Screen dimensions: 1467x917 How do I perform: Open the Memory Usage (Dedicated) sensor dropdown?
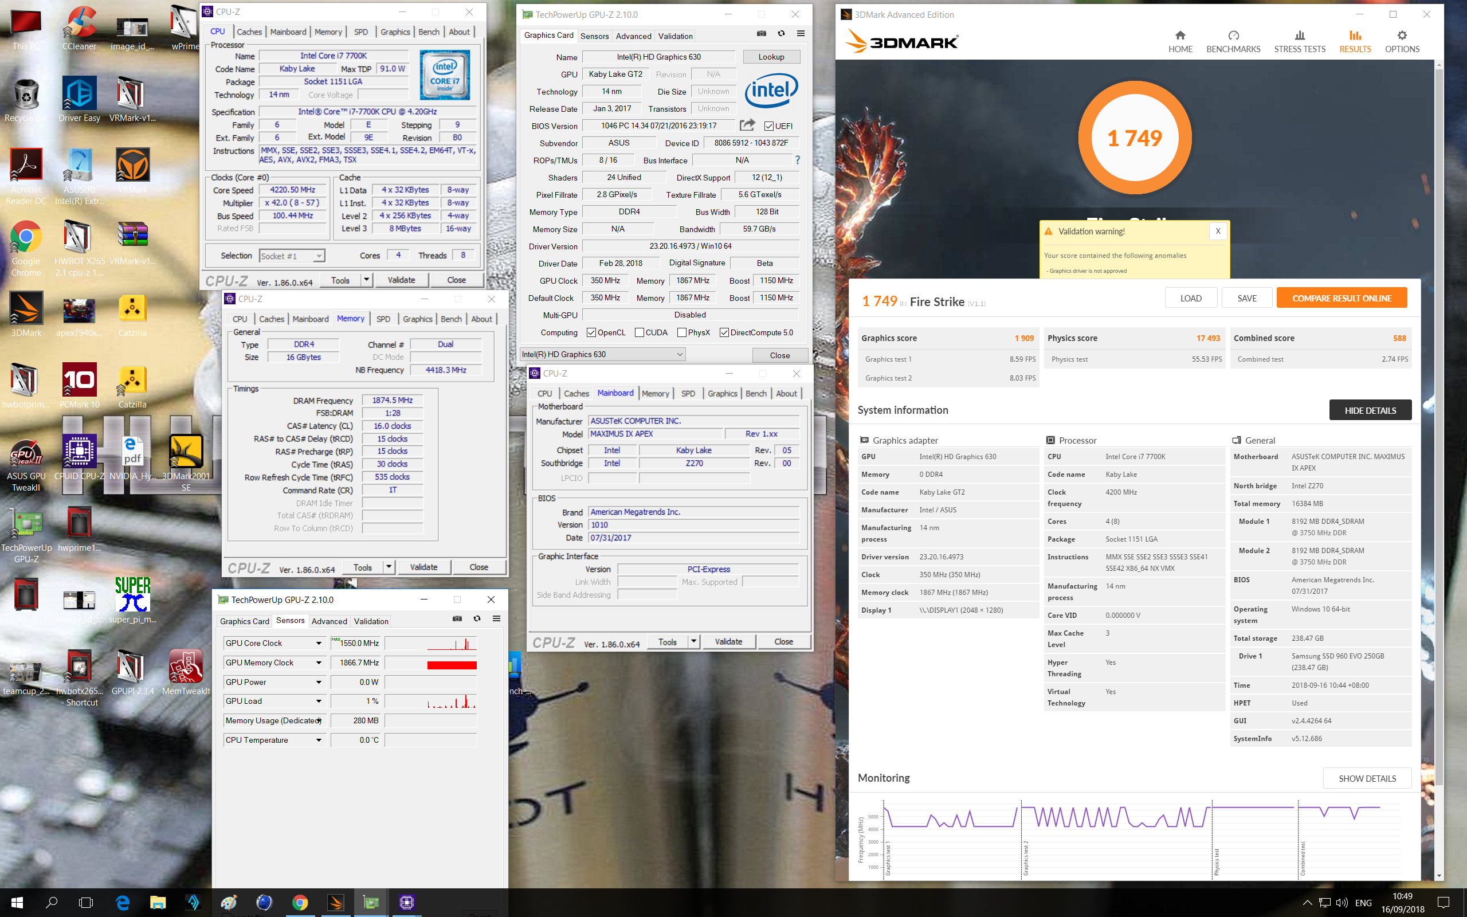318,720
